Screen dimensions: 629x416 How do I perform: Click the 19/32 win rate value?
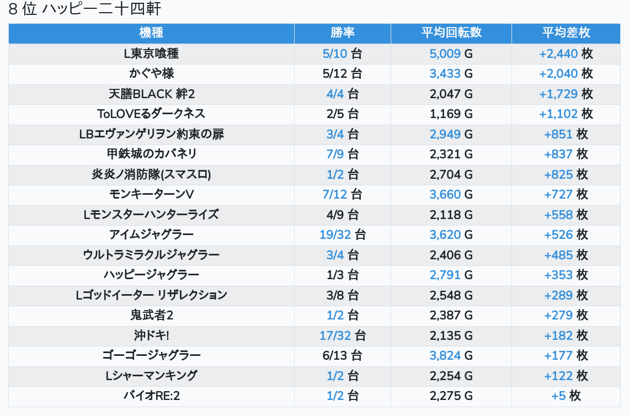point(335,234)
